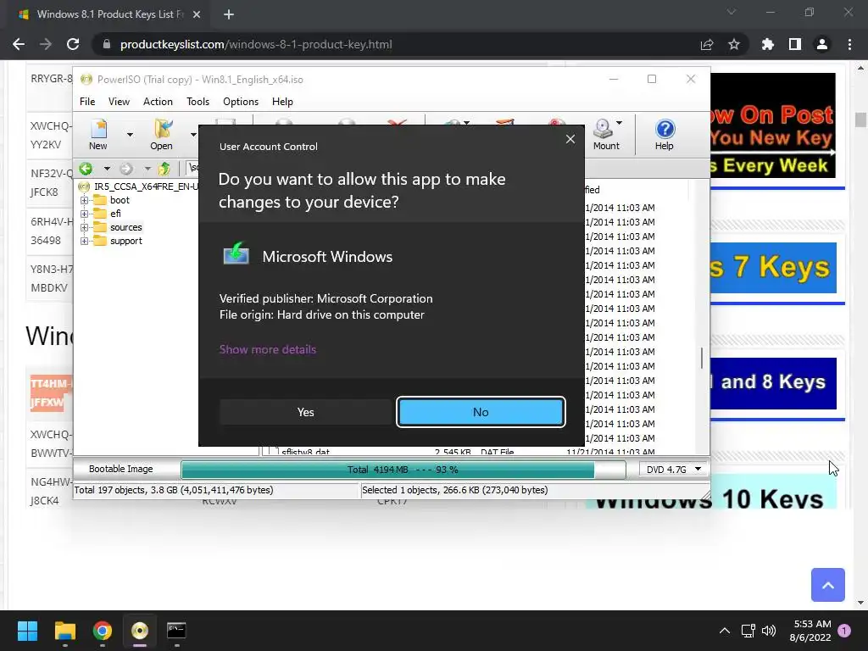Expand the boot folder tree node

[84, 200]
